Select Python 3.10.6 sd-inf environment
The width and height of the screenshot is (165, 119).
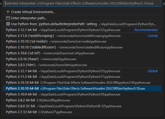pyautogui.click(x=82, y=53)
